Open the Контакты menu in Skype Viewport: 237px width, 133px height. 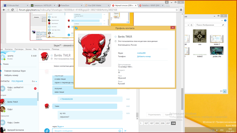[8, 49]
